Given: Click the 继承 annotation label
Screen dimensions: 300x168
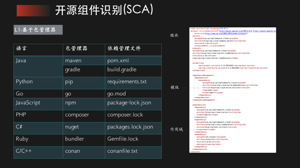Looking at the screenshot, I should pos(174,35).
